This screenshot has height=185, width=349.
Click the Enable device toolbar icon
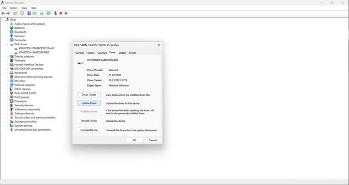click(x=56, y=13)
